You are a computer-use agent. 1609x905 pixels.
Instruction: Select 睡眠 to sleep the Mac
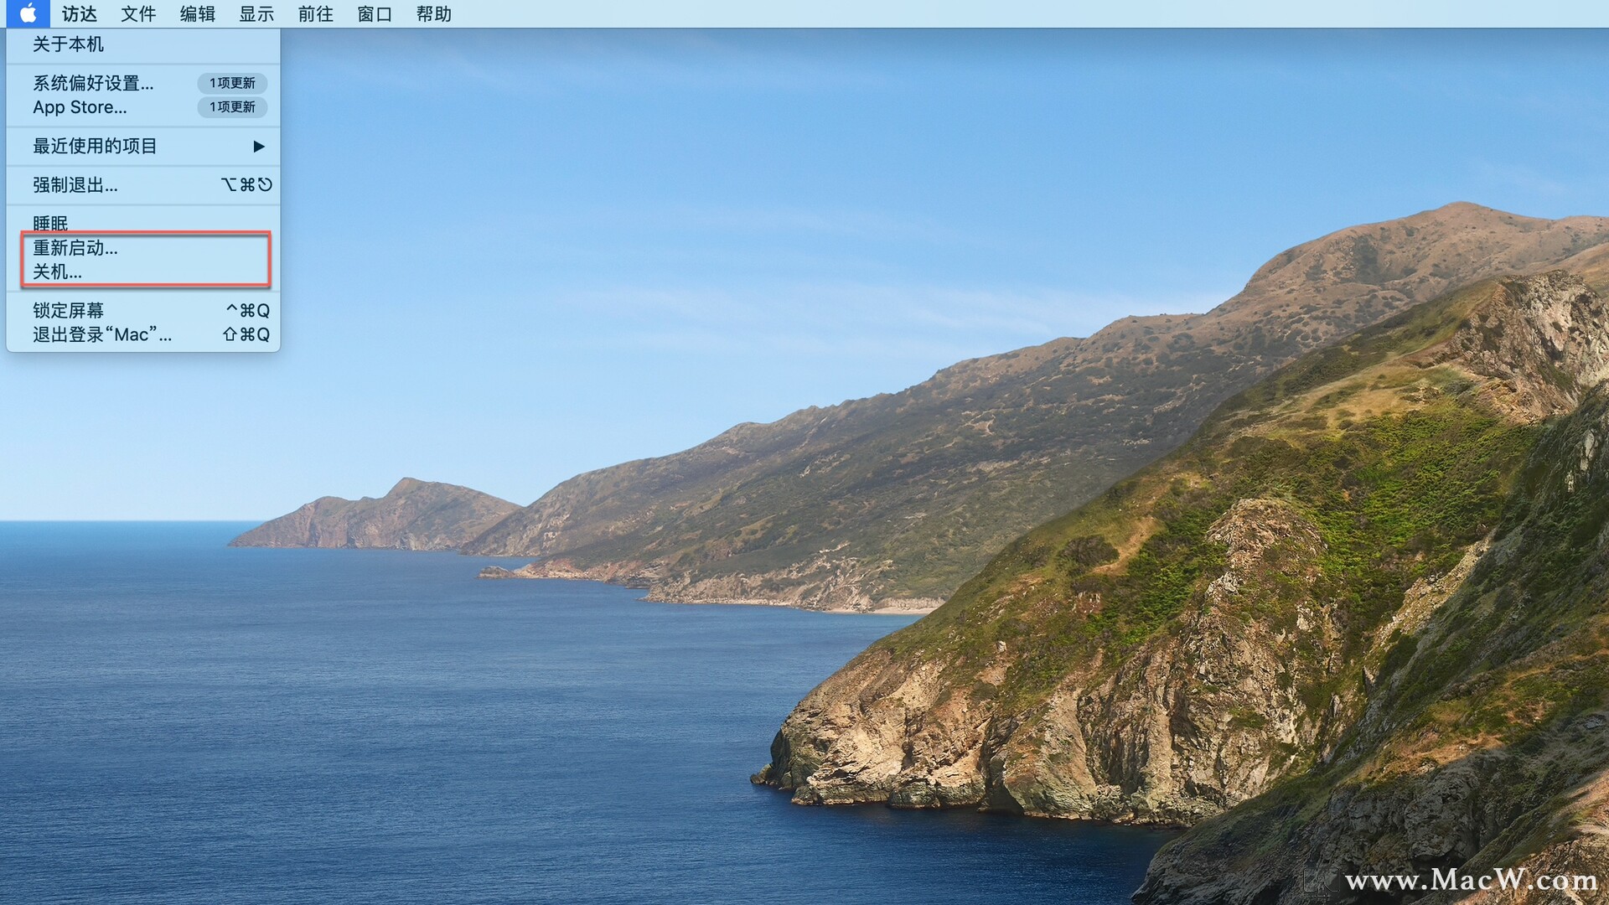50,223
